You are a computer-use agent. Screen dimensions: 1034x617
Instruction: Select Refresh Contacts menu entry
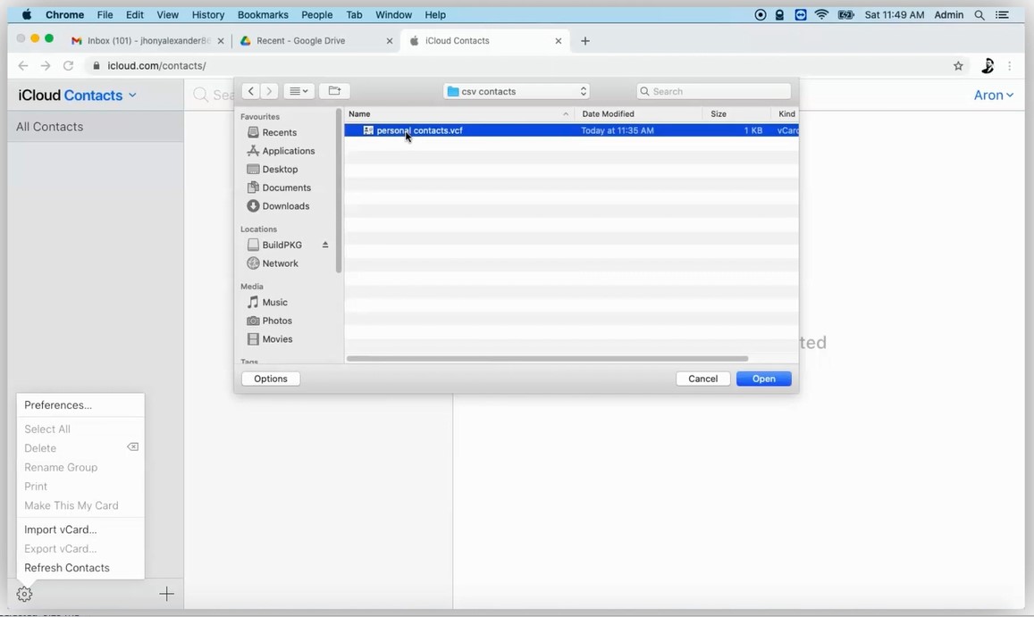pyautogui.click(x=67, y=568)
